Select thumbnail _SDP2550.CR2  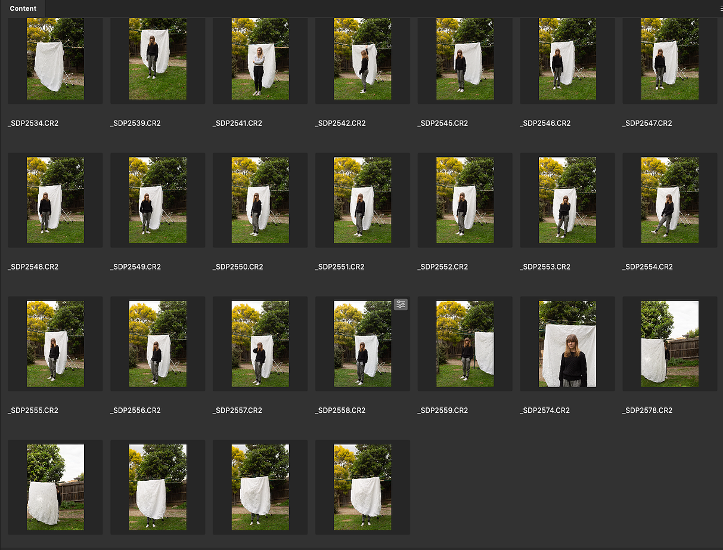(260, 200)
